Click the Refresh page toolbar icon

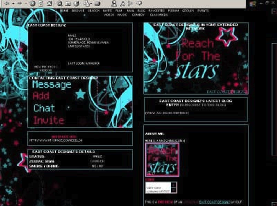coord(41,4)
